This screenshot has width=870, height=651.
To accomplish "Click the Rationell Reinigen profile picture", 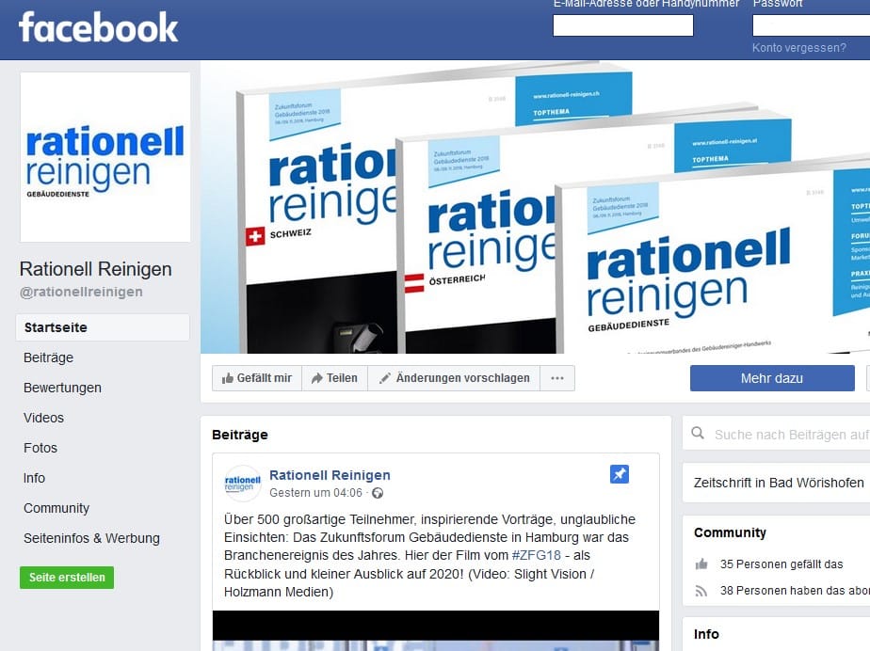I will pos(105,157).
